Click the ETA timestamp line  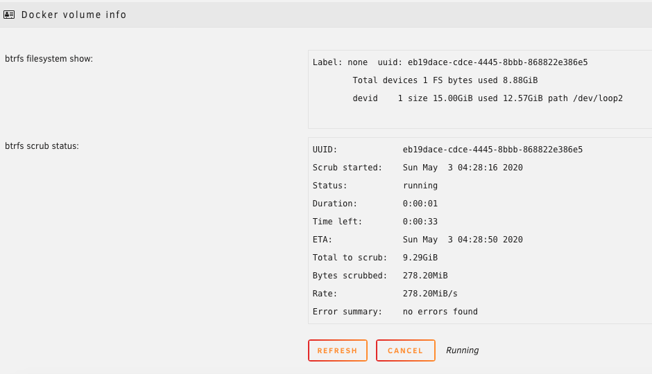[418, 240]
